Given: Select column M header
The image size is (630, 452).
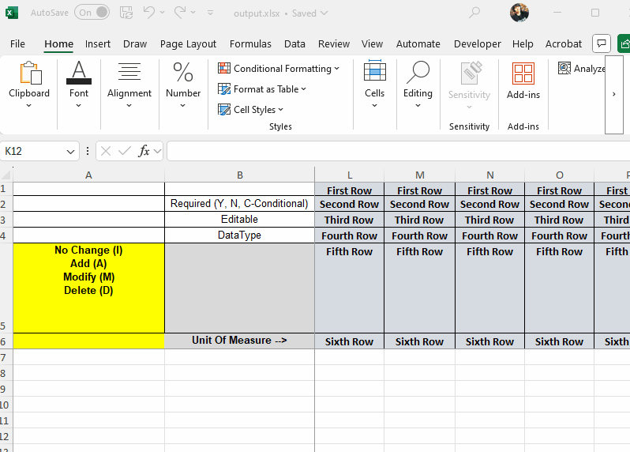Looking at the screenshot, I should pyautogui.click(x=420, y=175).
